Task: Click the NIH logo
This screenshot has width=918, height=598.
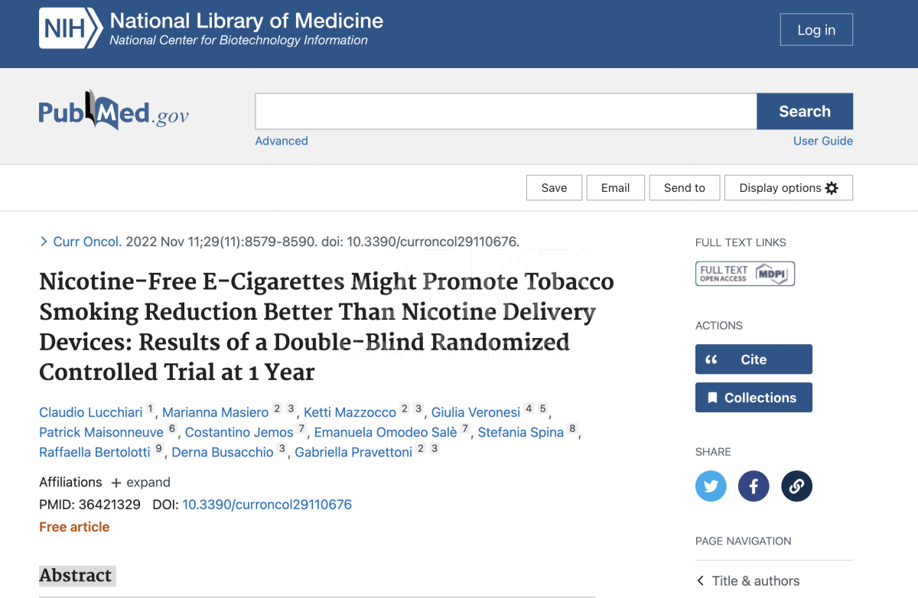Action: [x=70, y=29]
